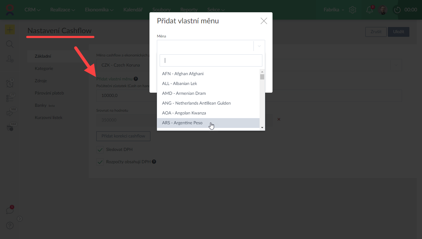Click the Uložit button
422x239 pixels.
point(398,32)
